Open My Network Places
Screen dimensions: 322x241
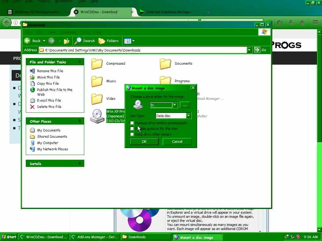coord(53,149)
